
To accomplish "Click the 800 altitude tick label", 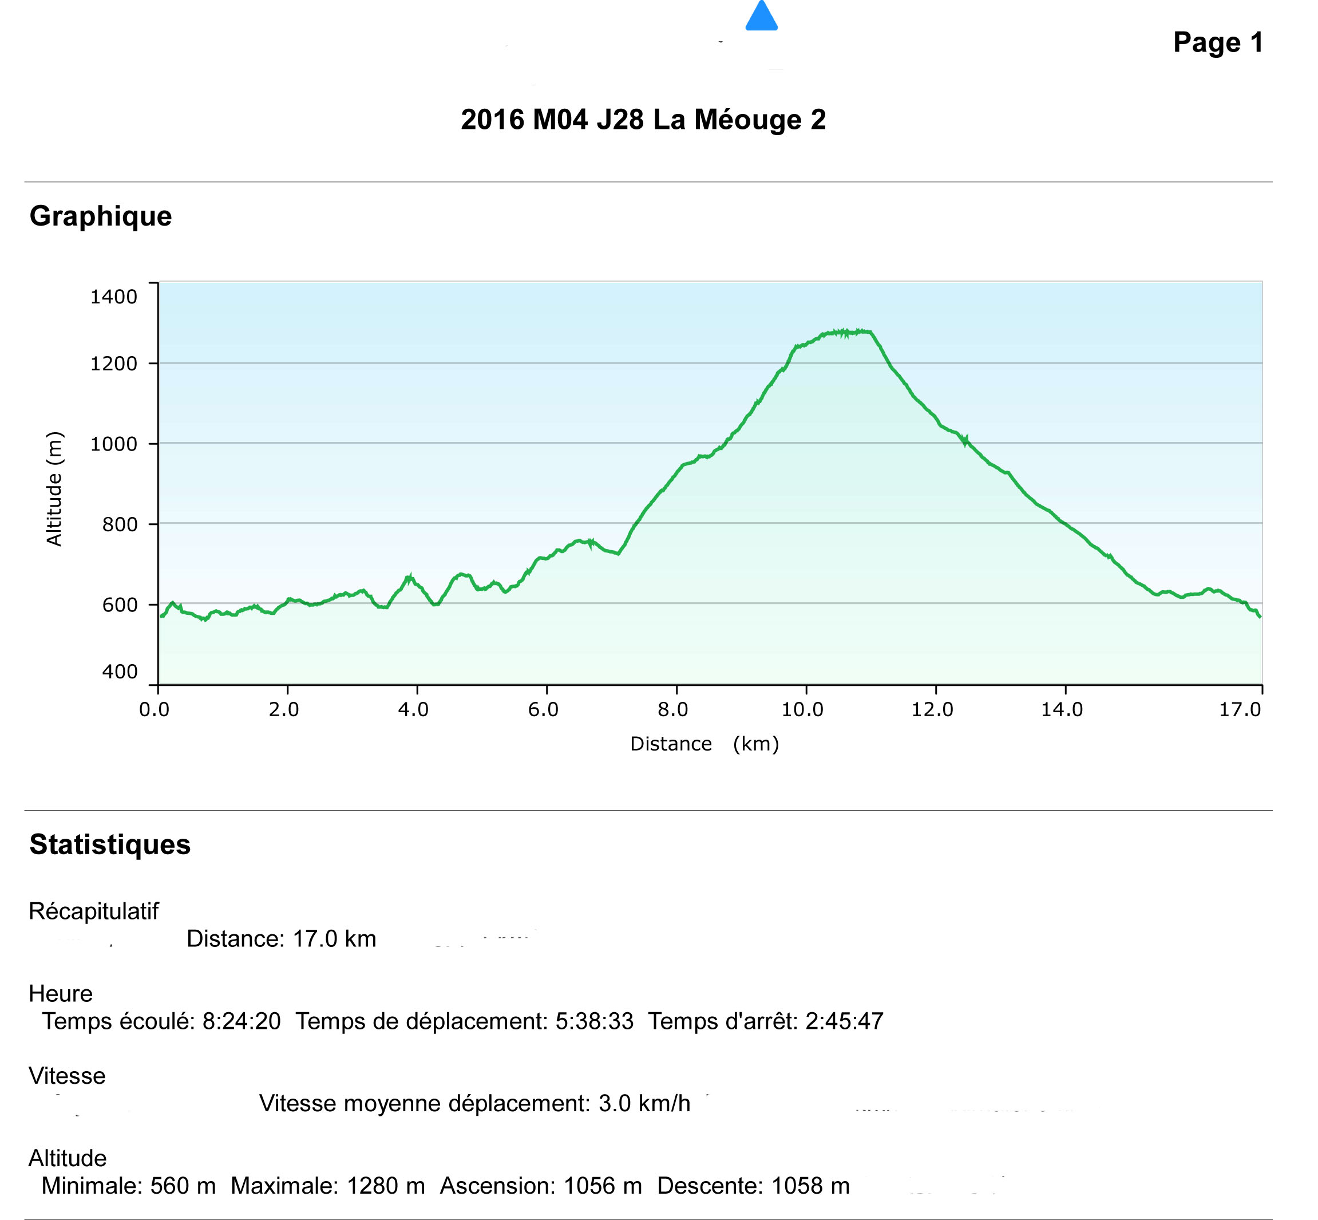I will click(120, 525).
